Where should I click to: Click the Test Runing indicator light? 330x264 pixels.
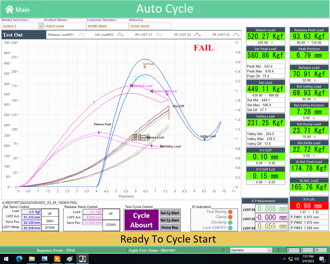click(230, 212)
